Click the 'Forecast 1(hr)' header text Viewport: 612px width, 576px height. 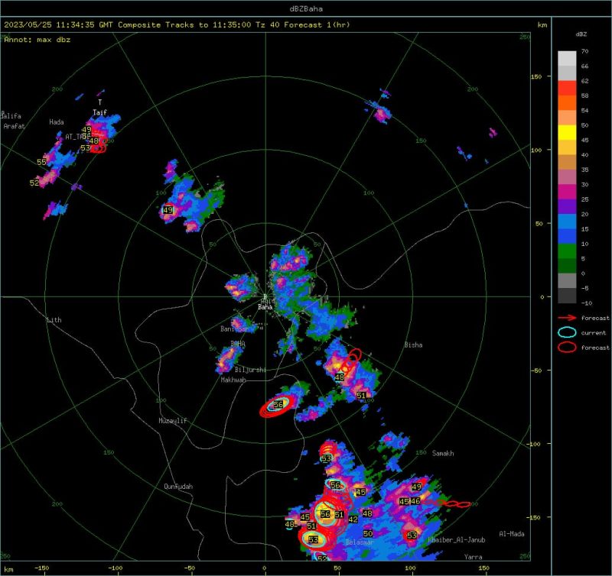coord(317,24)
